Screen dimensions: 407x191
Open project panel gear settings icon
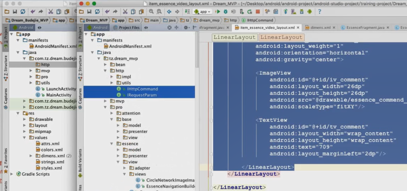[x=186, y=28]
